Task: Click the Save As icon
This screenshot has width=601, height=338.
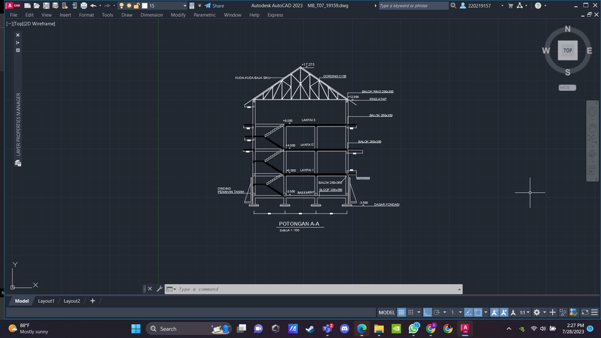Action: 55,6
